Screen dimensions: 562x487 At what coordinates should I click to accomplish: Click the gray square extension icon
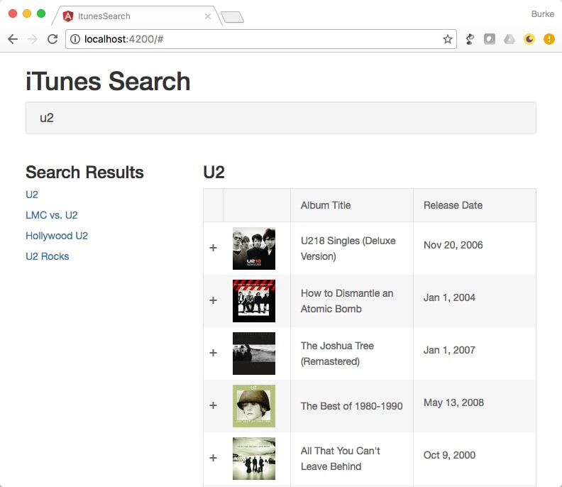point(490,39)
